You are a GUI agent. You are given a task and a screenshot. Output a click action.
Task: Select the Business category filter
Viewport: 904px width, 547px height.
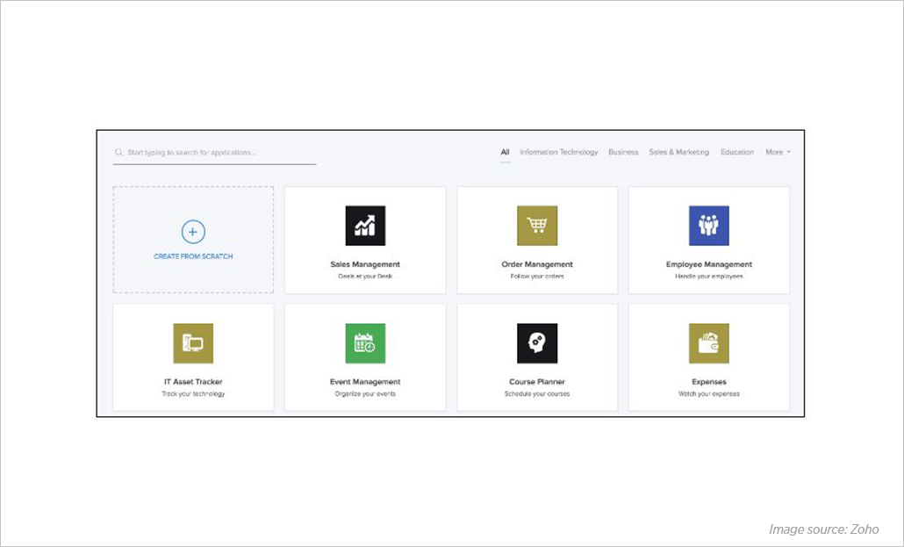[x=623, y=151]
